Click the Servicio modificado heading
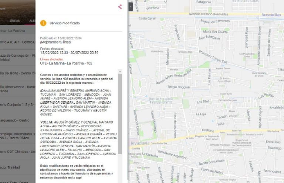284x183 pixels. coord(64,23)
